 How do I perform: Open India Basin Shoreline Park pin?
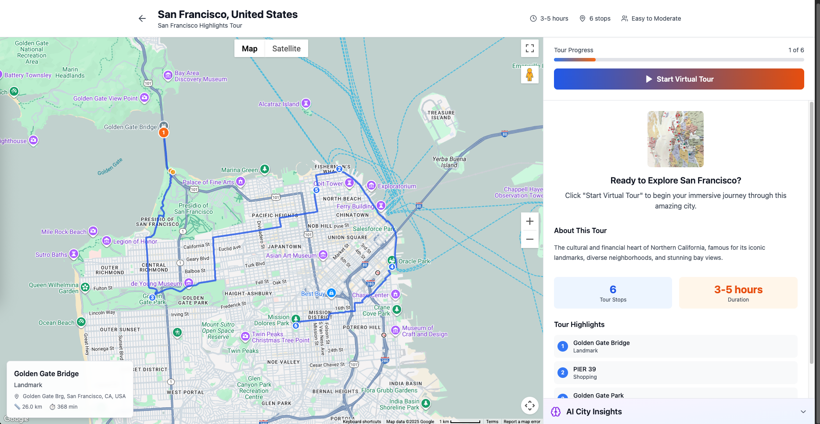tap(426, 403)
